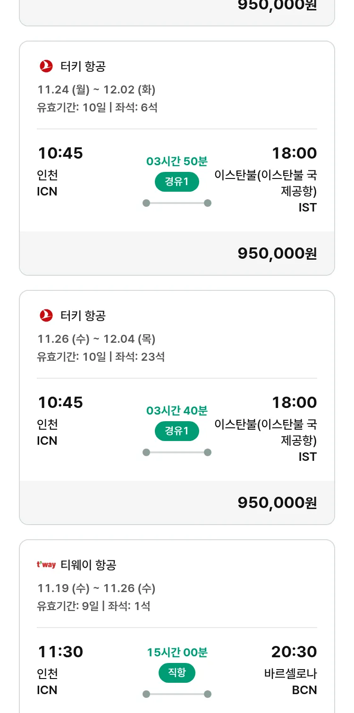The width and height of the screenshot is (354, 713).
Task: Click the t'way airline logo
Action: click(46, 565)
